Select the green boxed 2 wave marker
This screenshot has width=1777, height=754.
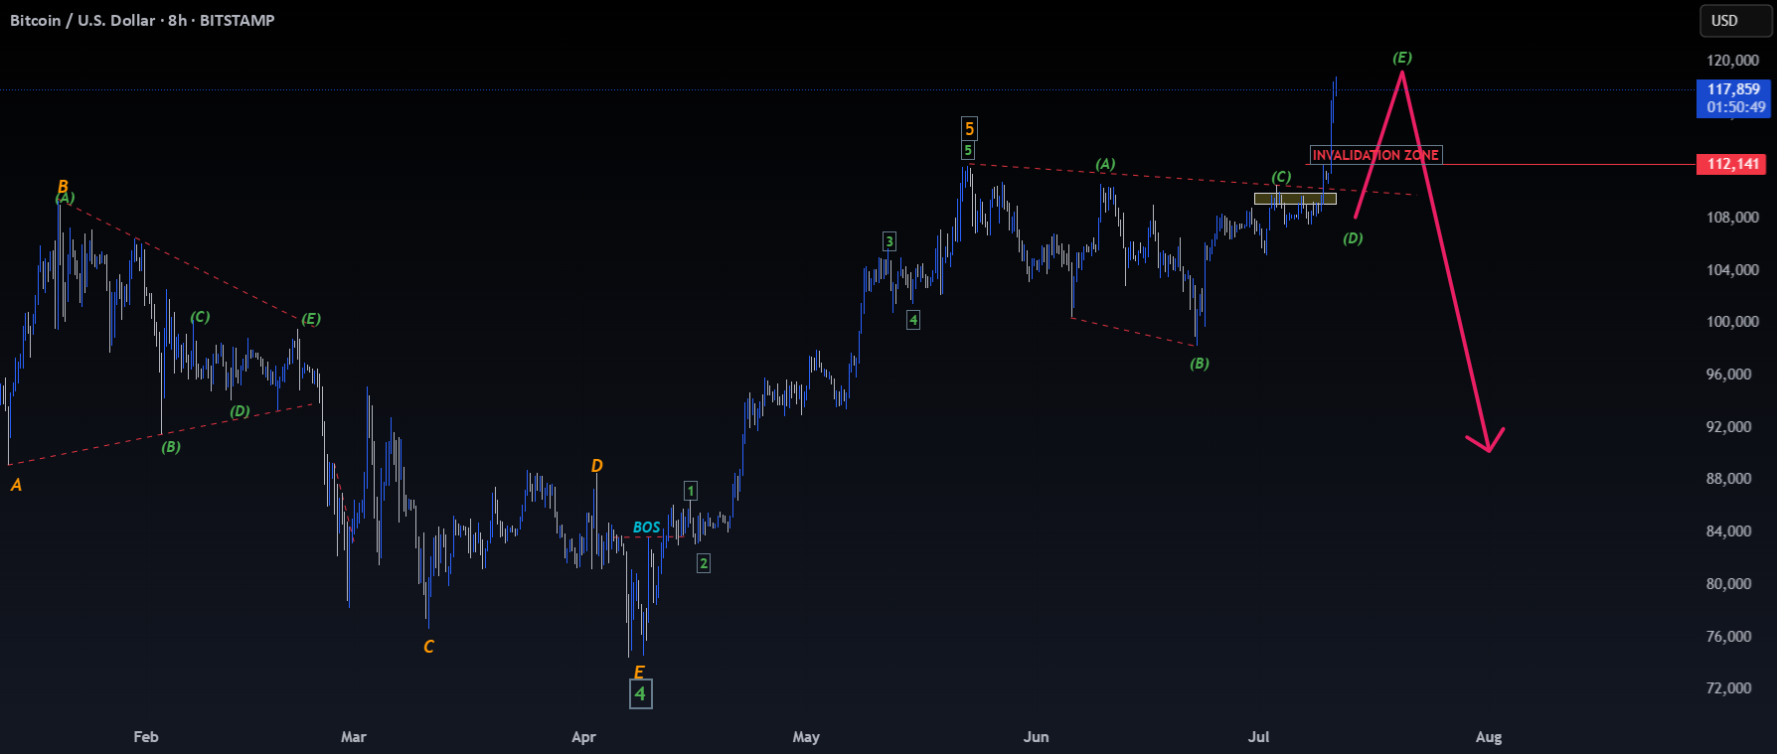point(704,563)
